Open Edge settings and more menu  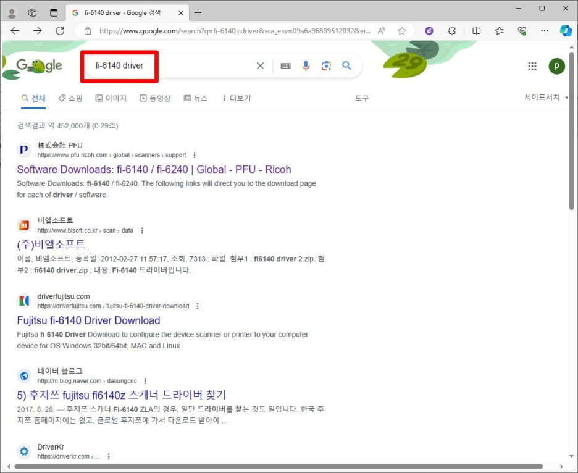pyautogui.click(x=545, y=31)
